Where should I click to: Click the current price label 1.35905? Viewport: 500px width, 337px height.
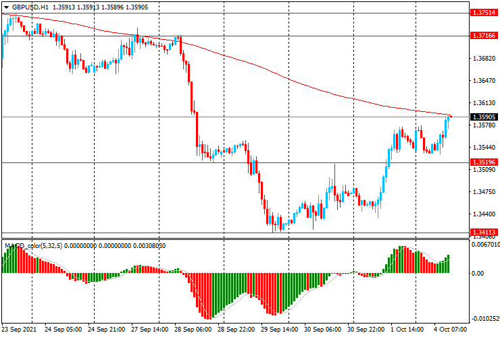484,117
